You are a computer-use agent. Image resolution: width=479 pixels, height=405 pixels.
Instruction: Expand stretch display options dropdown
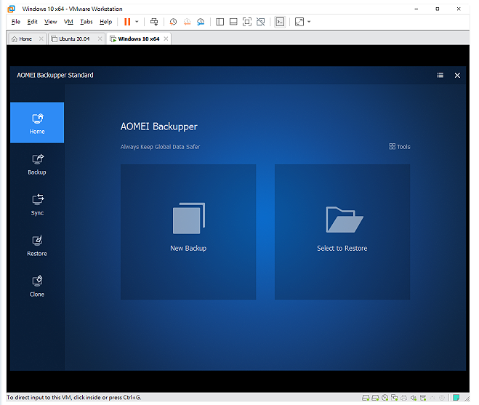pos(309,22)
